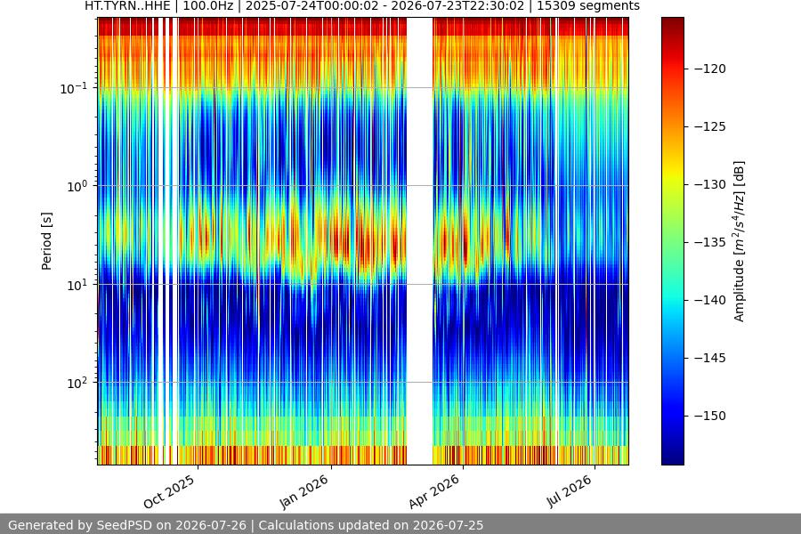Click the plot title 'HT.TYRN..HHE'

[127, 5]
